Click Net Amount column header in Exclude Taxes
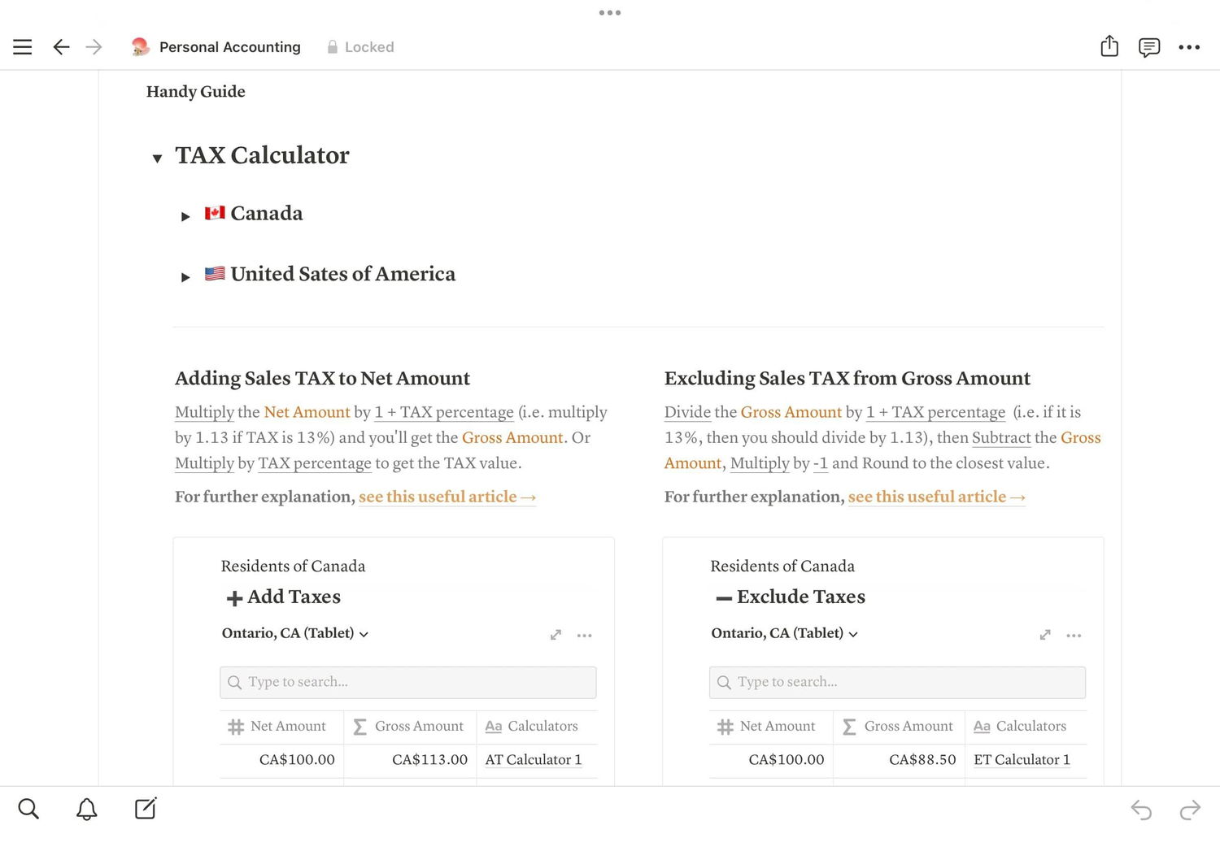The height and width of the screenshot is (851, 1220). (771, 726)
